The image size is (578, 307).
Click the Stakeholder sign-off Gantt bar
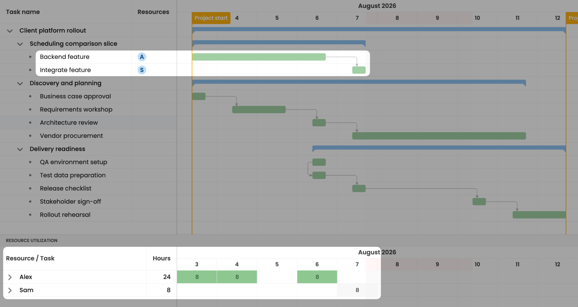click(x=479, y=201)
